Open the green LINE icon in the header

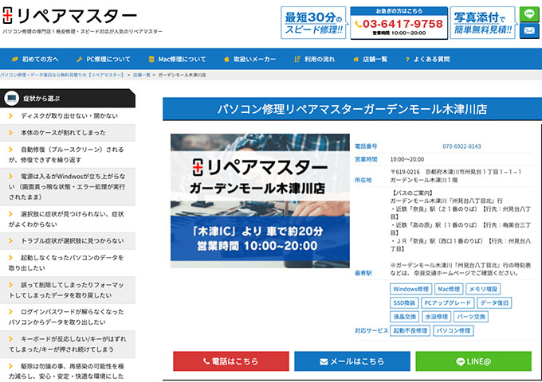(x=529, y=14)
